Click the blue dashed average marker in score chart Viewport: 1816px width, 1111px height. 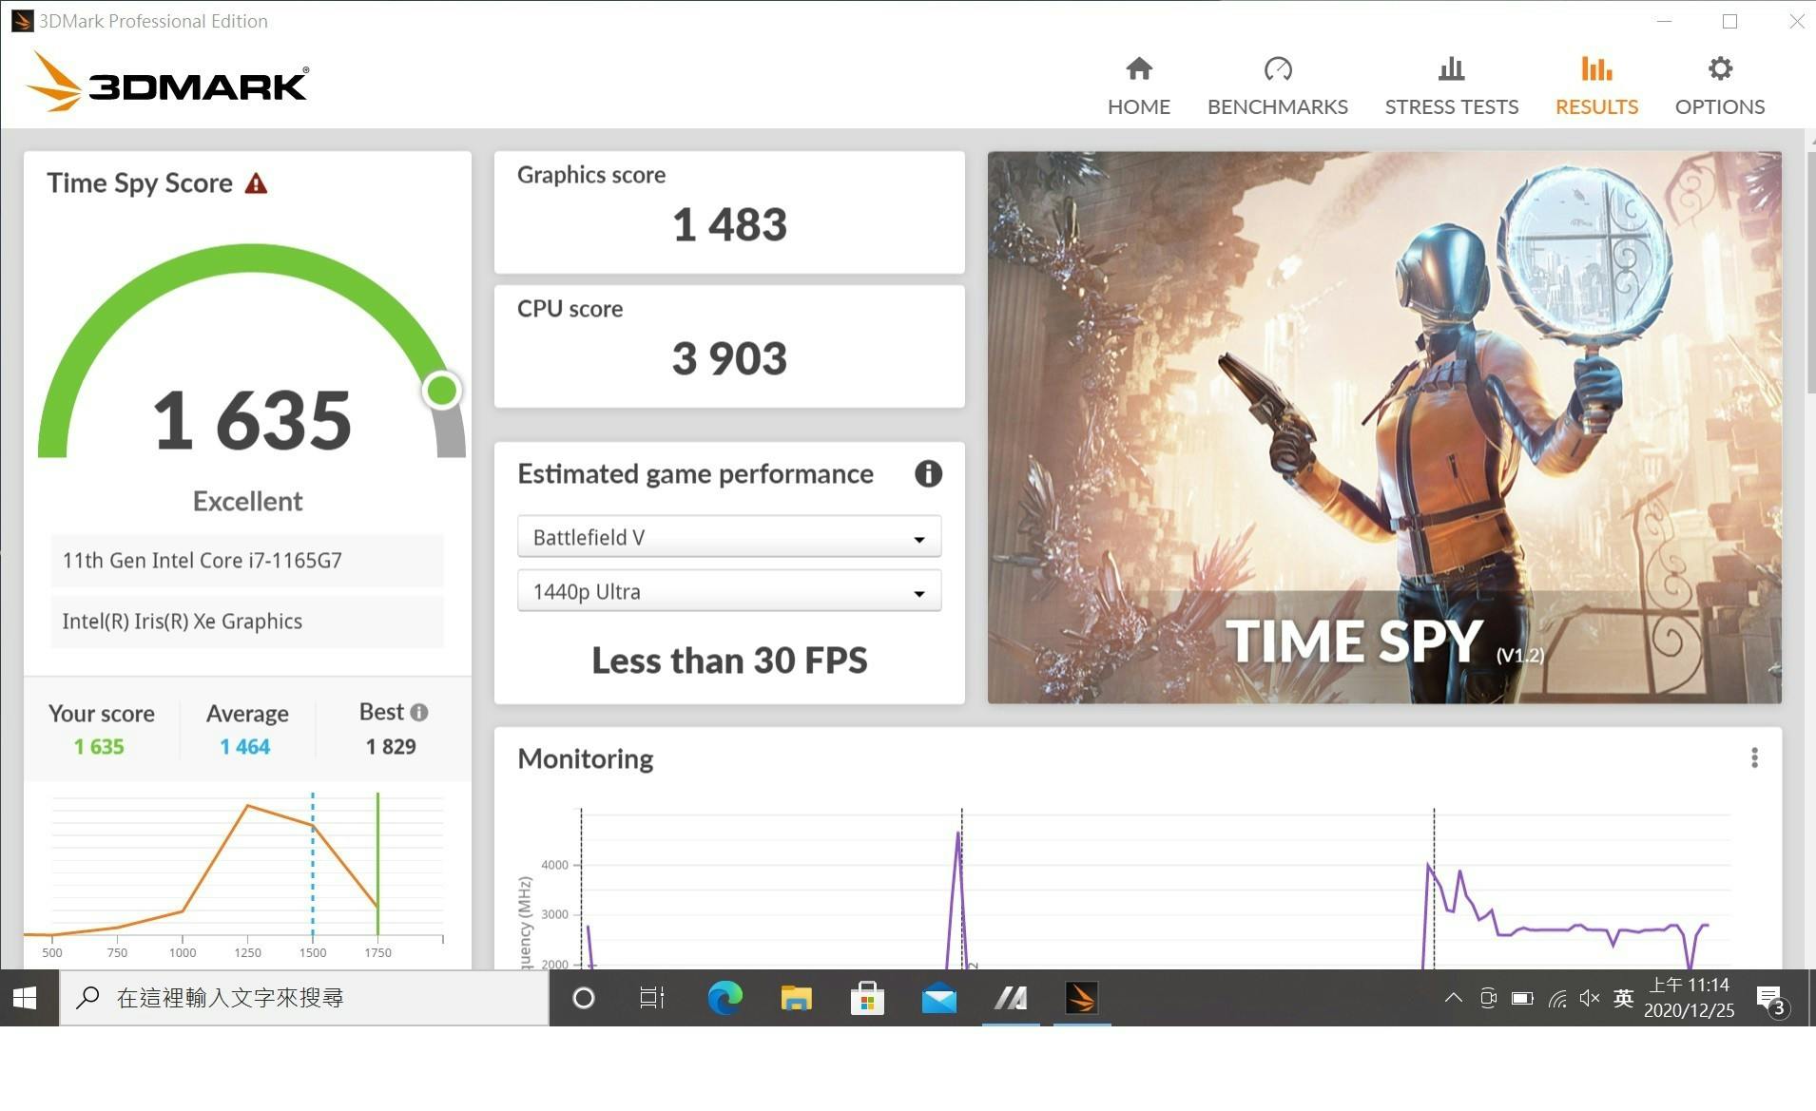point(313,865)
